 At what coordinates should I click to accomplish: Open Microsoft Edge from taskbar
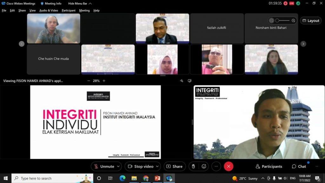click(x=122, y=178)
